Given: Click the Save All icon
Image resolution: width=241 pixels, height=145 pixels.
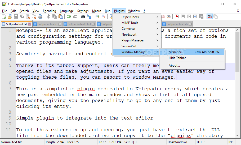Looking at the screenshot, I should coord(22,16).
